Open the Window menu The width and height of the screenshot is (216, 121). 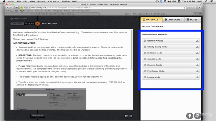(65, 1)
